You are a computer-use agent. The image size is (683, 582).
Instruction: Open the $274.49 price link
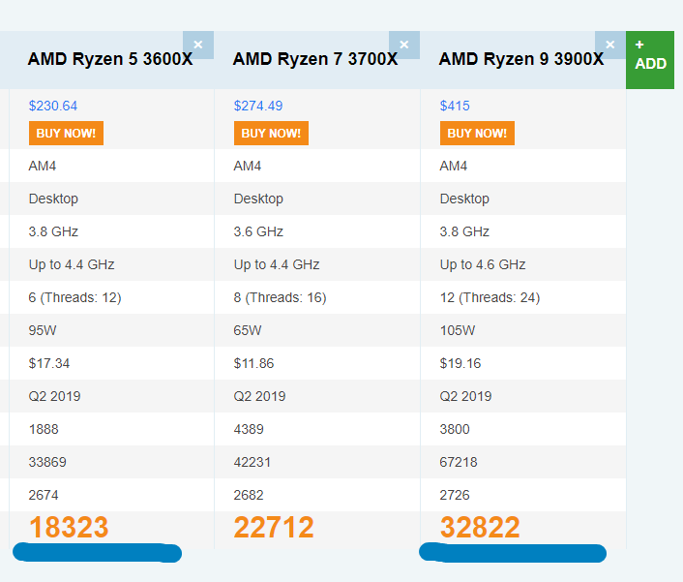click(x=258, y=106)
